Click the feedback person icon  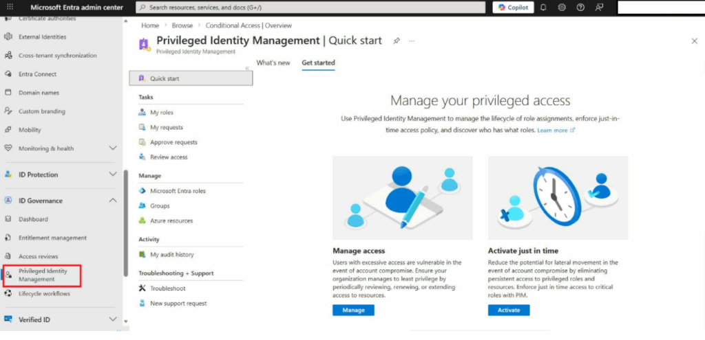(599, 7)
